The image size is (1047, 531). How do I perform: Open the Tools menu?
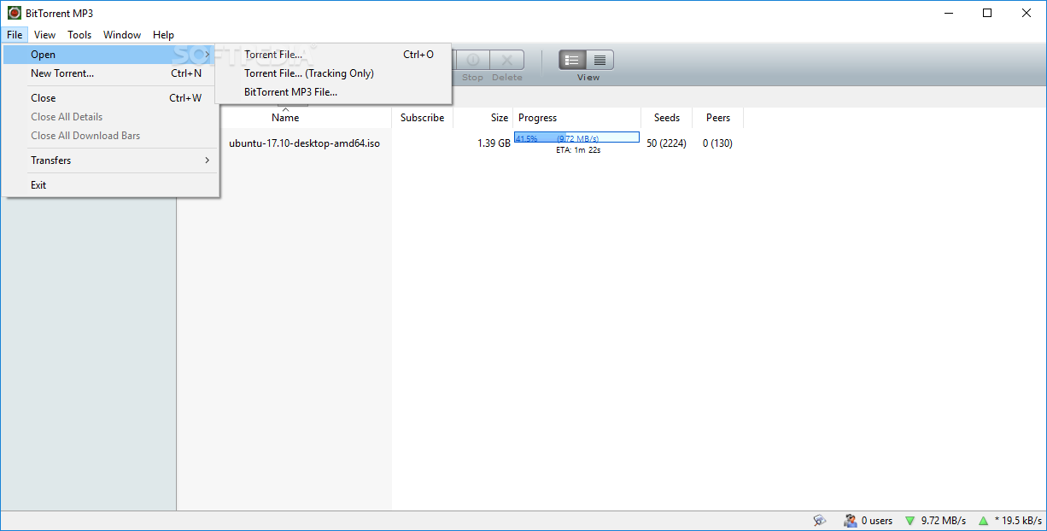(79, 35)
